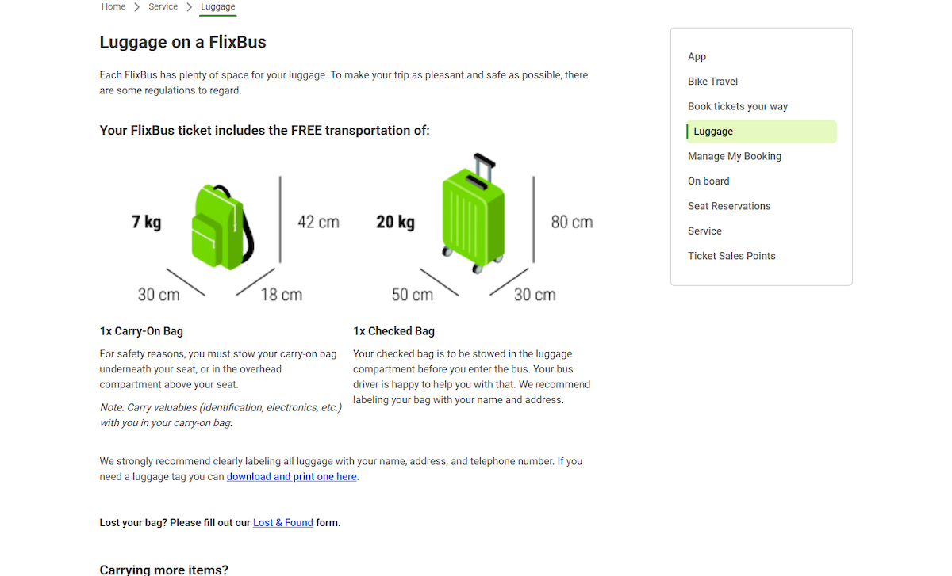952x576 pixels.
Task: Click the 1x Checked Bag heading
Action: (393, 331)
